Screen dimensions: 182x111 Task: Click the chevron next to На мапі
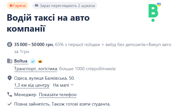click(72, 85)
